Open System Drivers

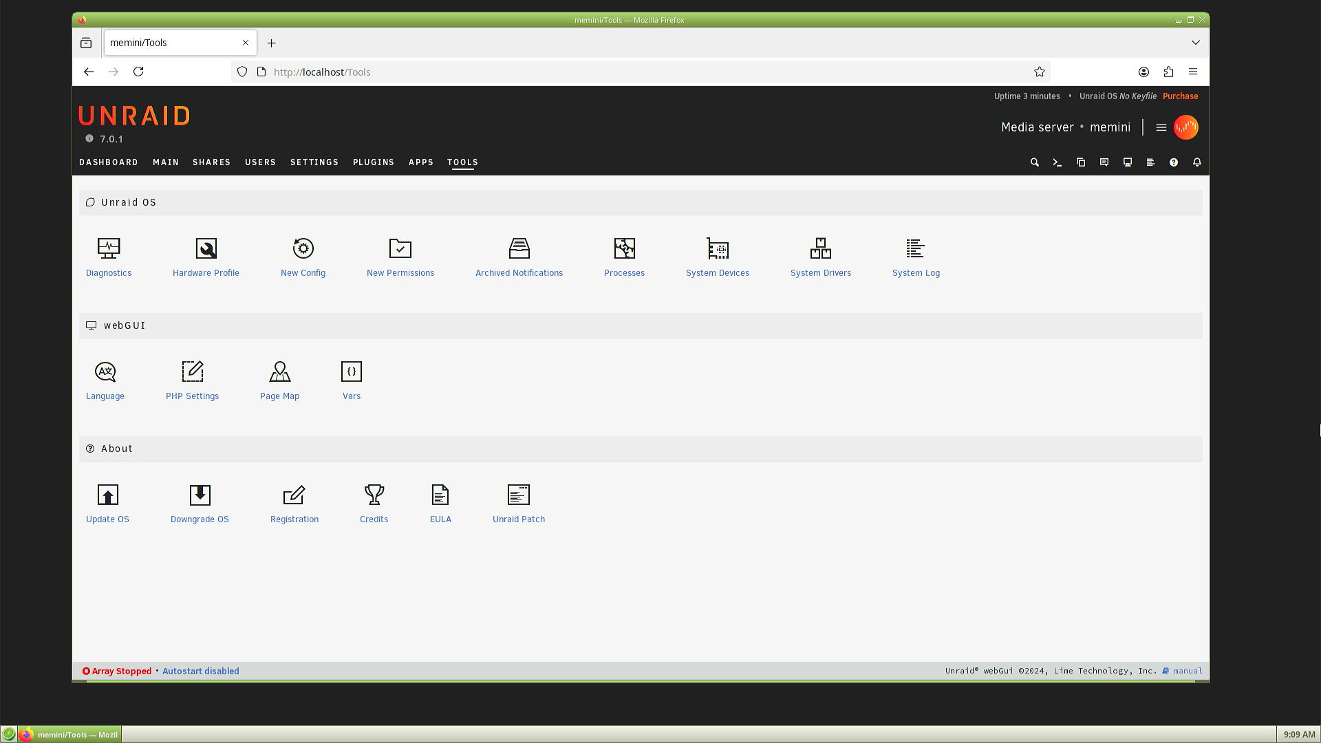(821, 257)
